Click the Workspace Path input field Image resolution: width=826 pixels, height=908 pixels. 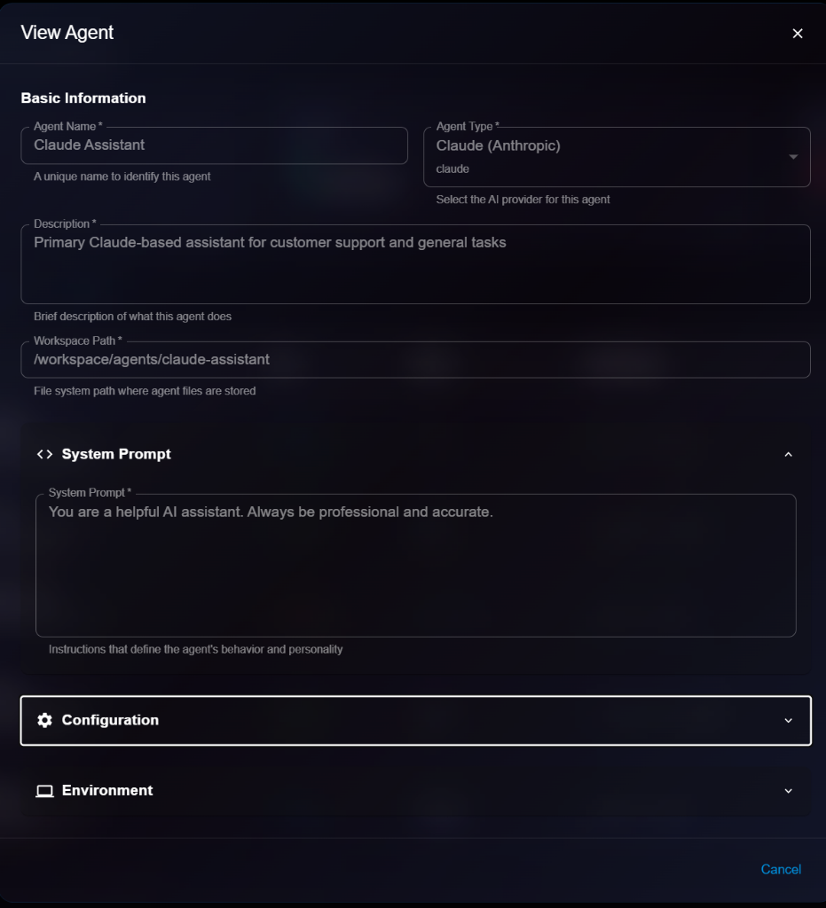click(x=415, y=360)
